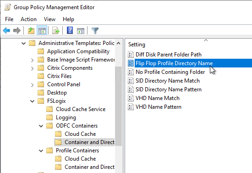Select Diff Disk Parent Folder Path setting
This screenshot has height=173, width=252.
point(169,55)
